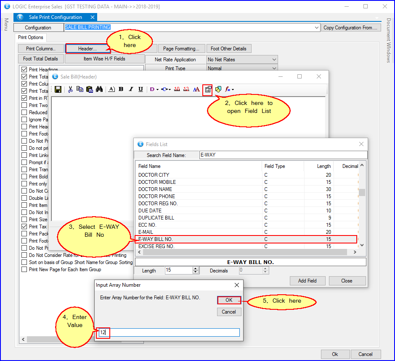The image size is (395, 361).
Task: Open the Field List icon
Action: coord(207,89)
